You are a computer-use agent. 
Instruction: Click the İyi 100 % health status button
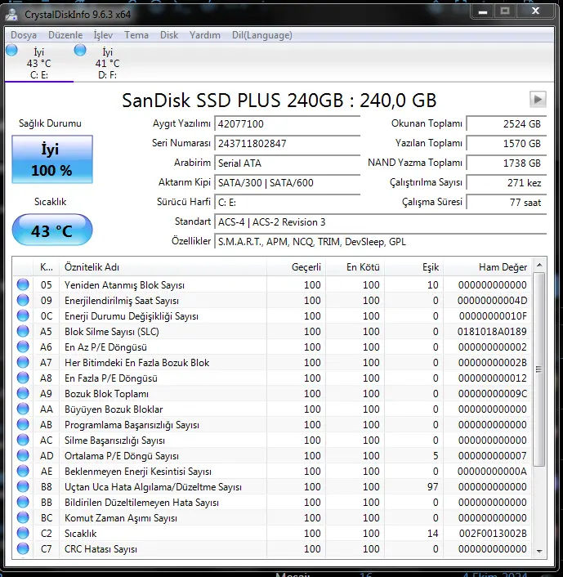pos(52,159)
